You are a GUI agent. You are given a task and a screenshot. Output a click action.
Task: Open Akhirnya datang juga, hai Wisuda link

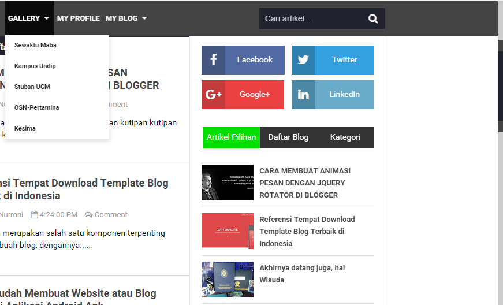pos(302,274)
